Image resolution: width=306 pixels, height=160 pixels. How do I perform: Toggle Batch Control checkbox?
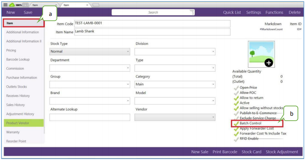pyautogui.click(x=236, y=123)
